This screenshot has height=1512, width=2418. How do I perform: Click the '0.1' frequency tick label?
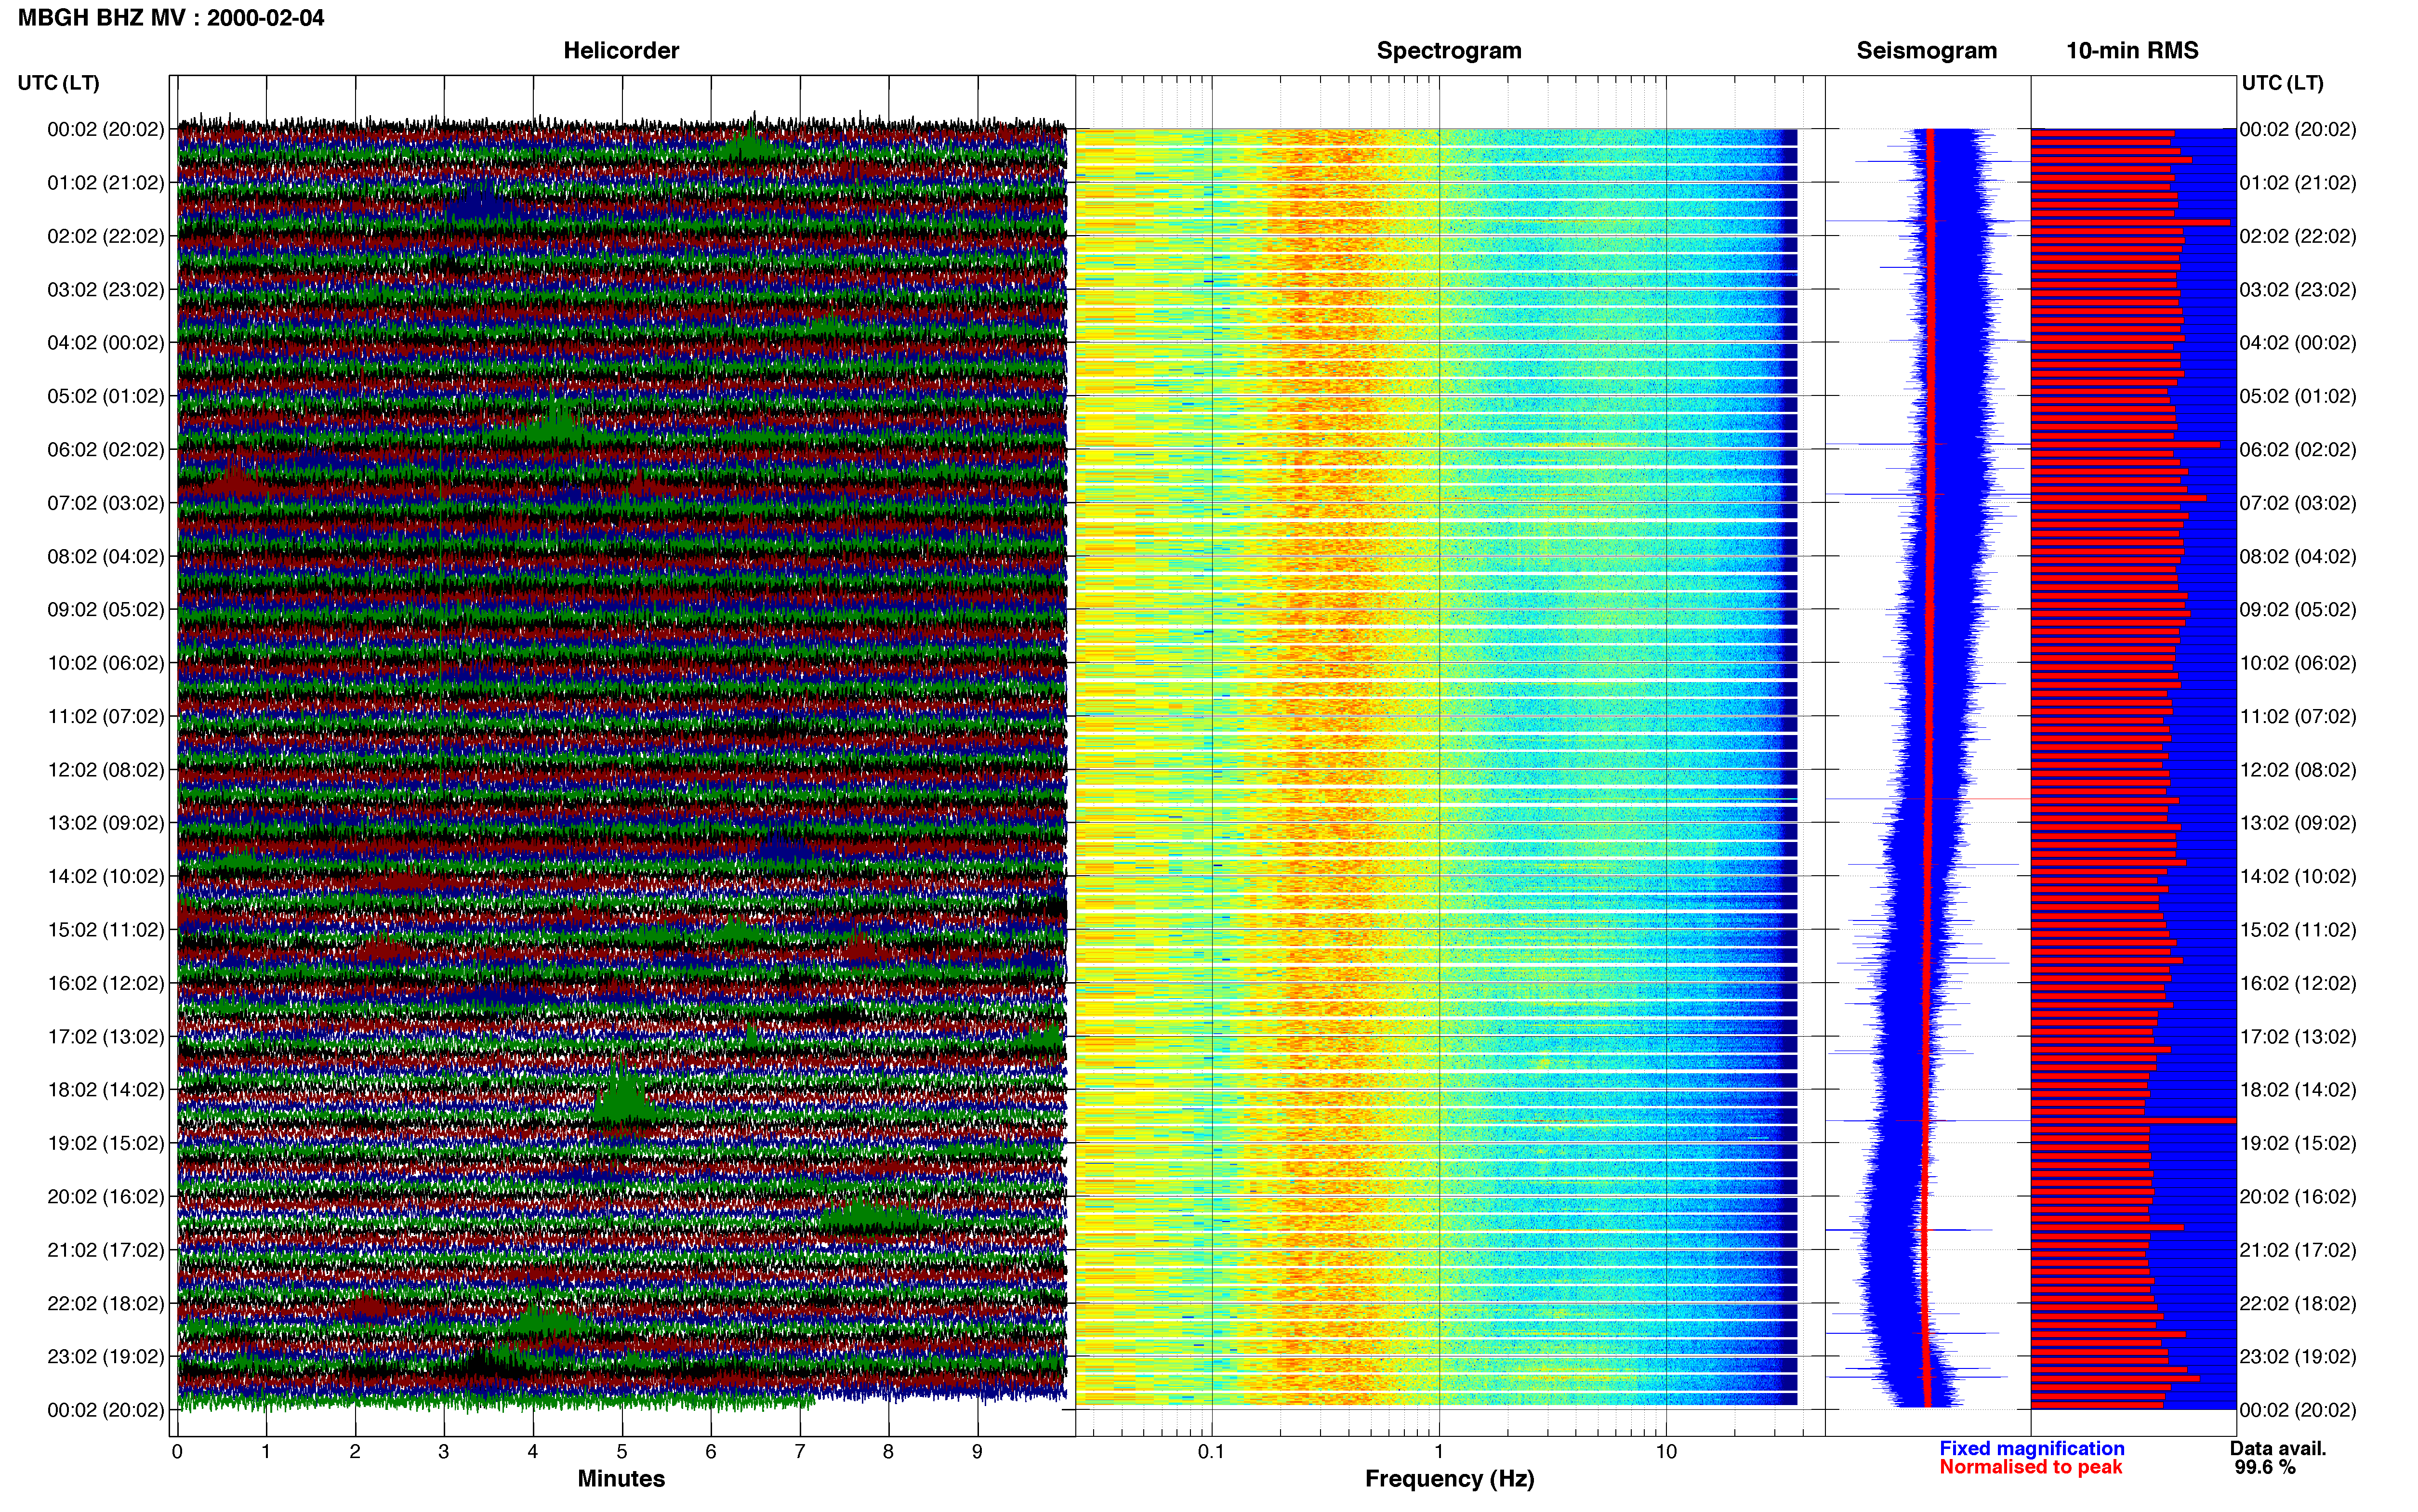tap(1211, 1452)
